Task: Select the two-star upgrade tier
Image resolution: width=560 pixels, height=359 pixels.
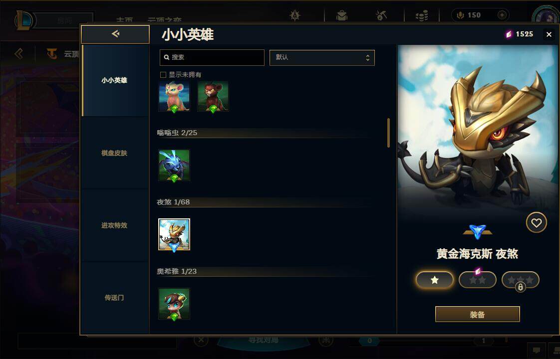Action: 478,280
